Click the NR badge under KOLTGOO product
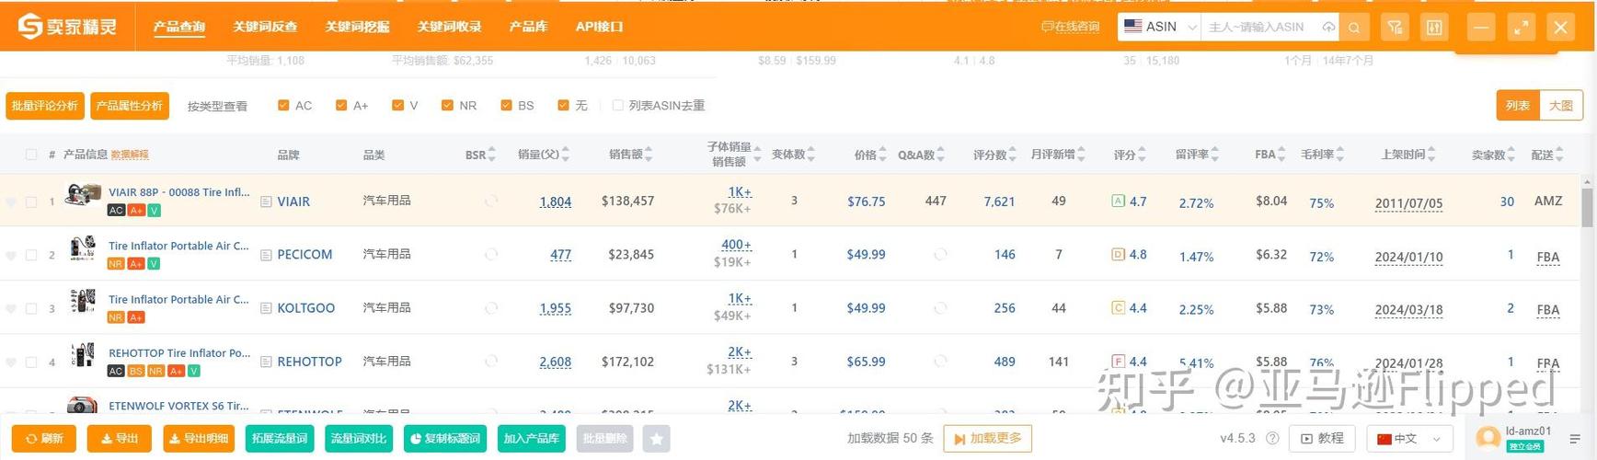 [x=116, y=317]
